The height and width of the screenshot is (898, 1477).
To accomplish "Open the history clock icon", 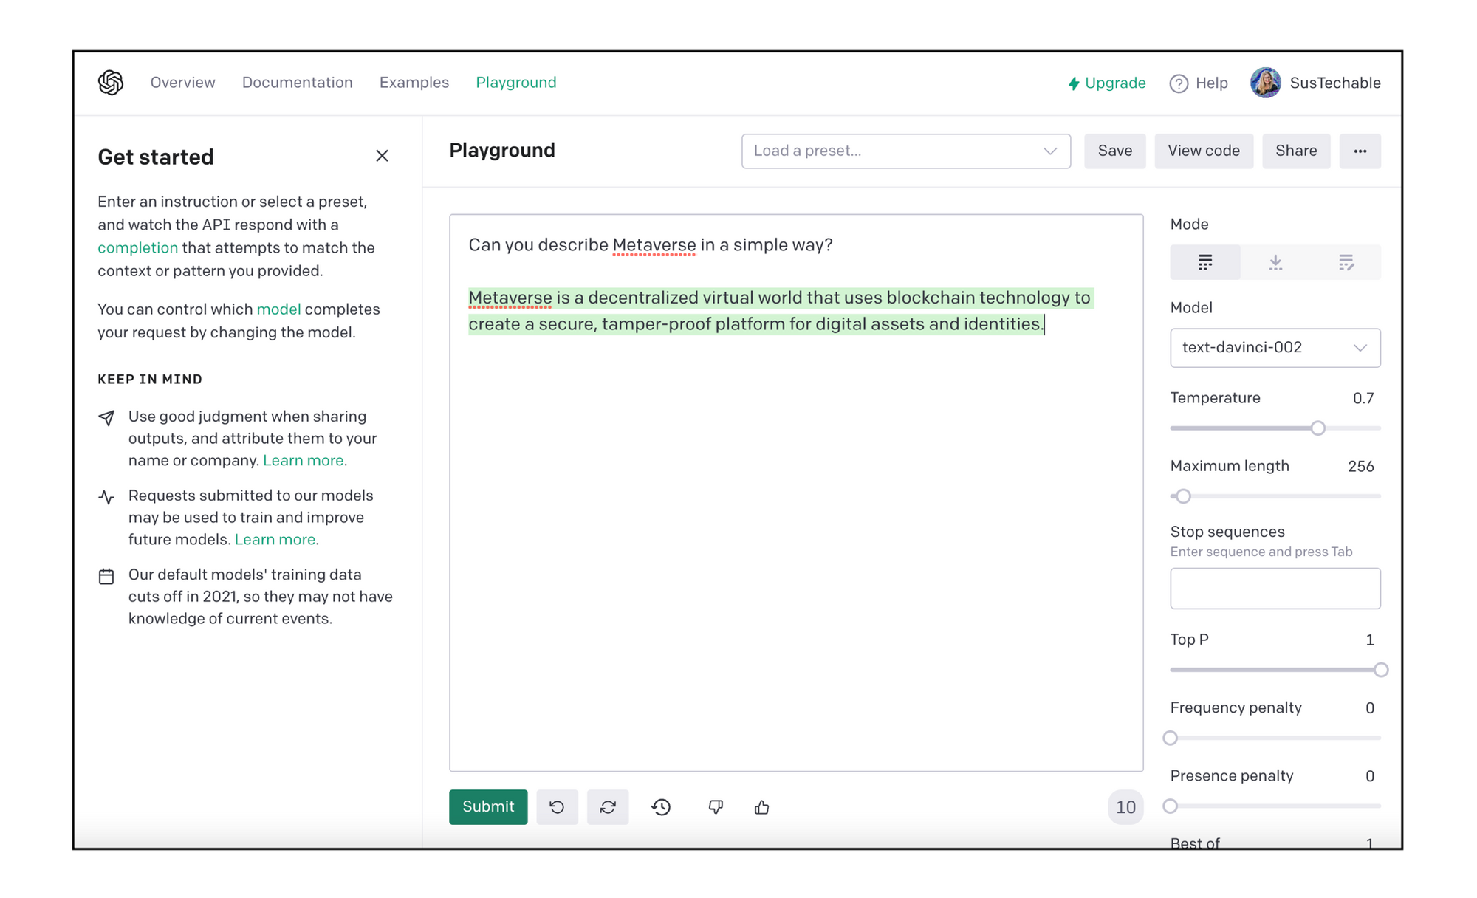I will tap(661, 807).
